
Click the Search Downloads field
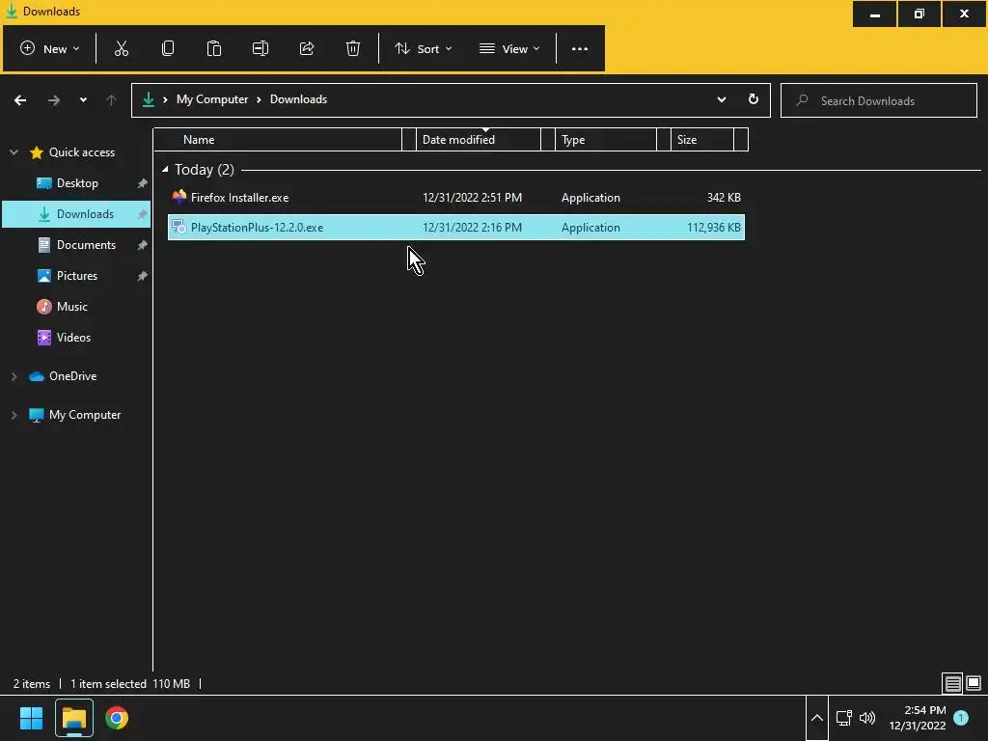(x=878, y=100)
